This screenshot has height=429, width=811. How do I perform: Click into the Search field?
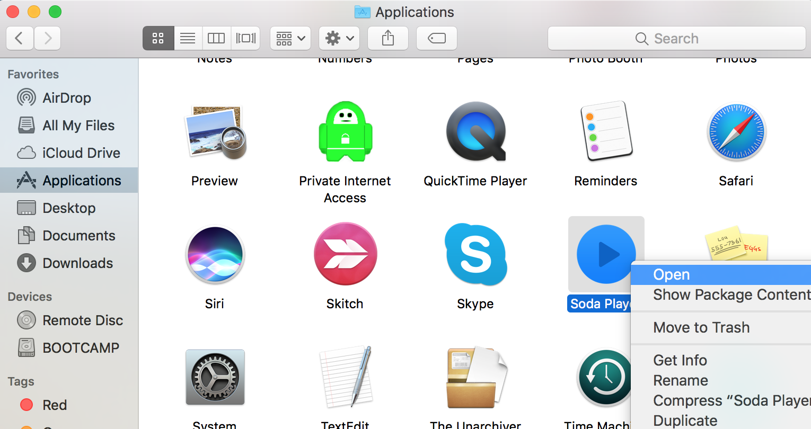[676, 38]
